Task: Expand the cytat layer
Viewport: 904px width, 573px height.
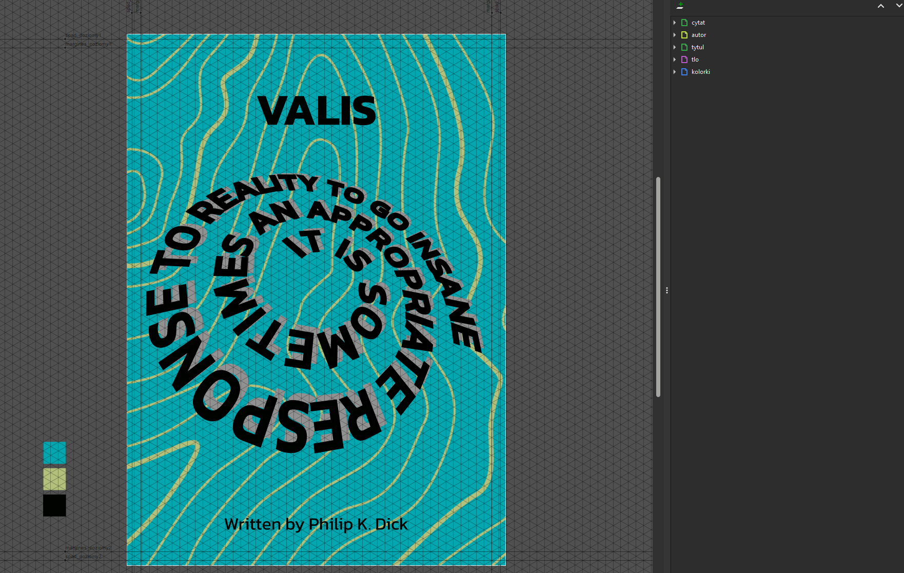Action: 675,23
